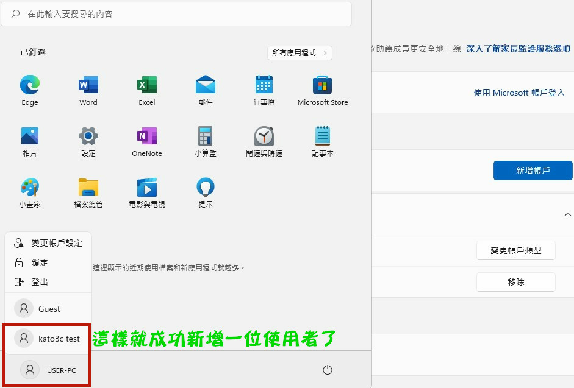574x388 pixels.
Task: Open 使用 Microsoft 帳戶登入 link
Action: [x=519, y=93]
